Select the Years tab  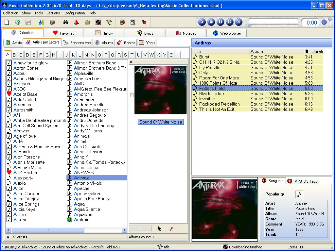147,43
